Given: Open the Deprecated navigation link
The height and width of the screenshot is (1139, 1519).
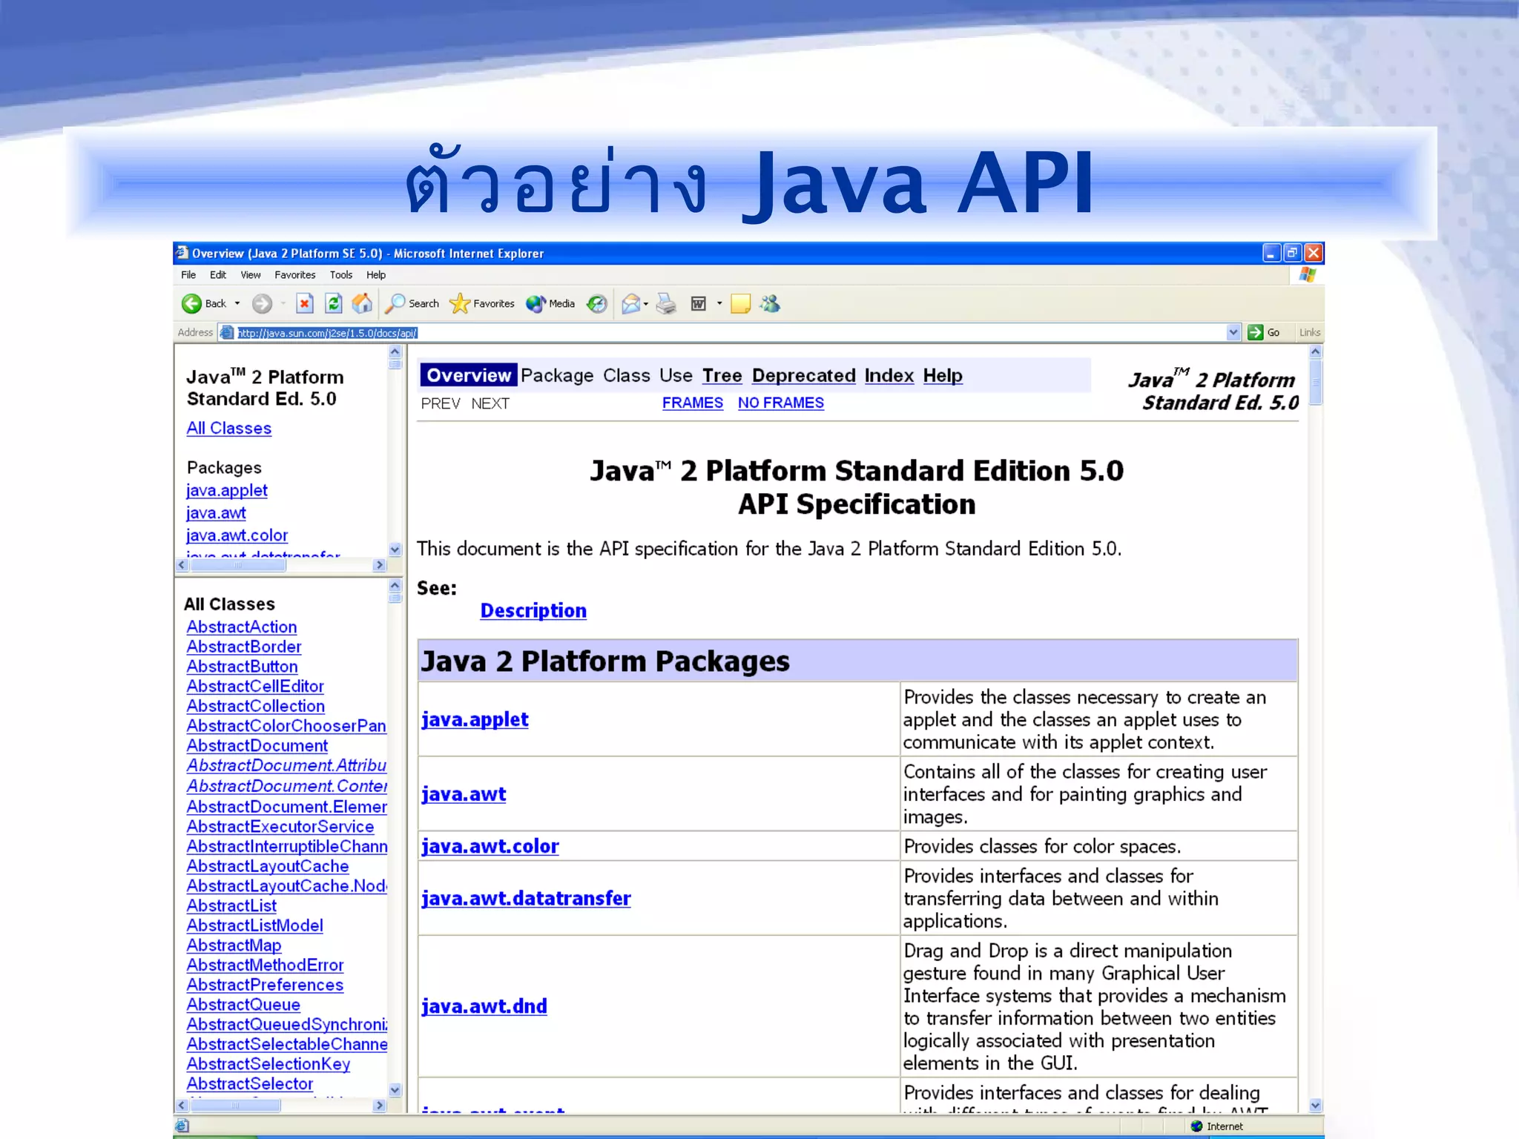Looking at the screenshot, I should (804, 375).
